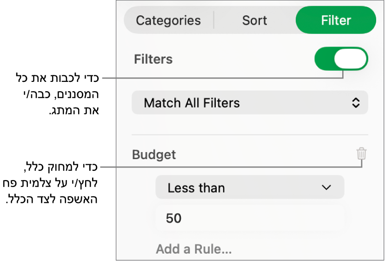Turn off the Filters switch
Image resolution: width=385 pixels, height=261 pixels.
coord(341,59)
